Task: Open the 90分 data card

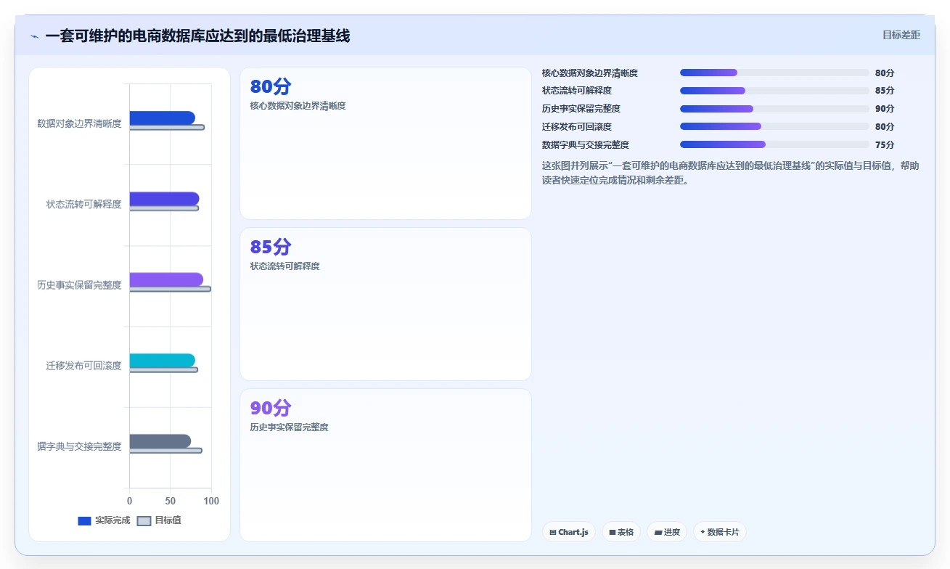Action: point(385,465)
